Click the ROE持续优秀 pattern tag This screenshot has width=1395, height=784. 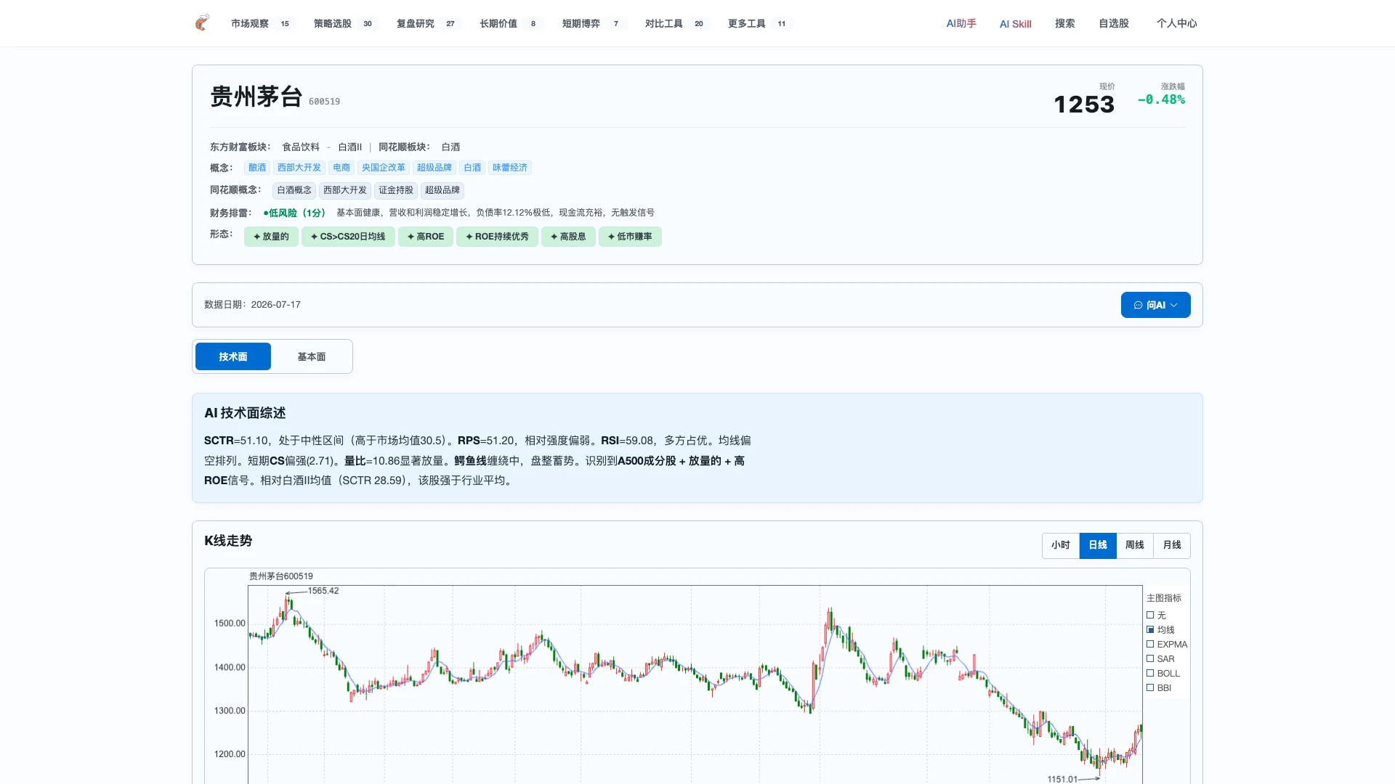pyautogui.click(x=497, y=237)
